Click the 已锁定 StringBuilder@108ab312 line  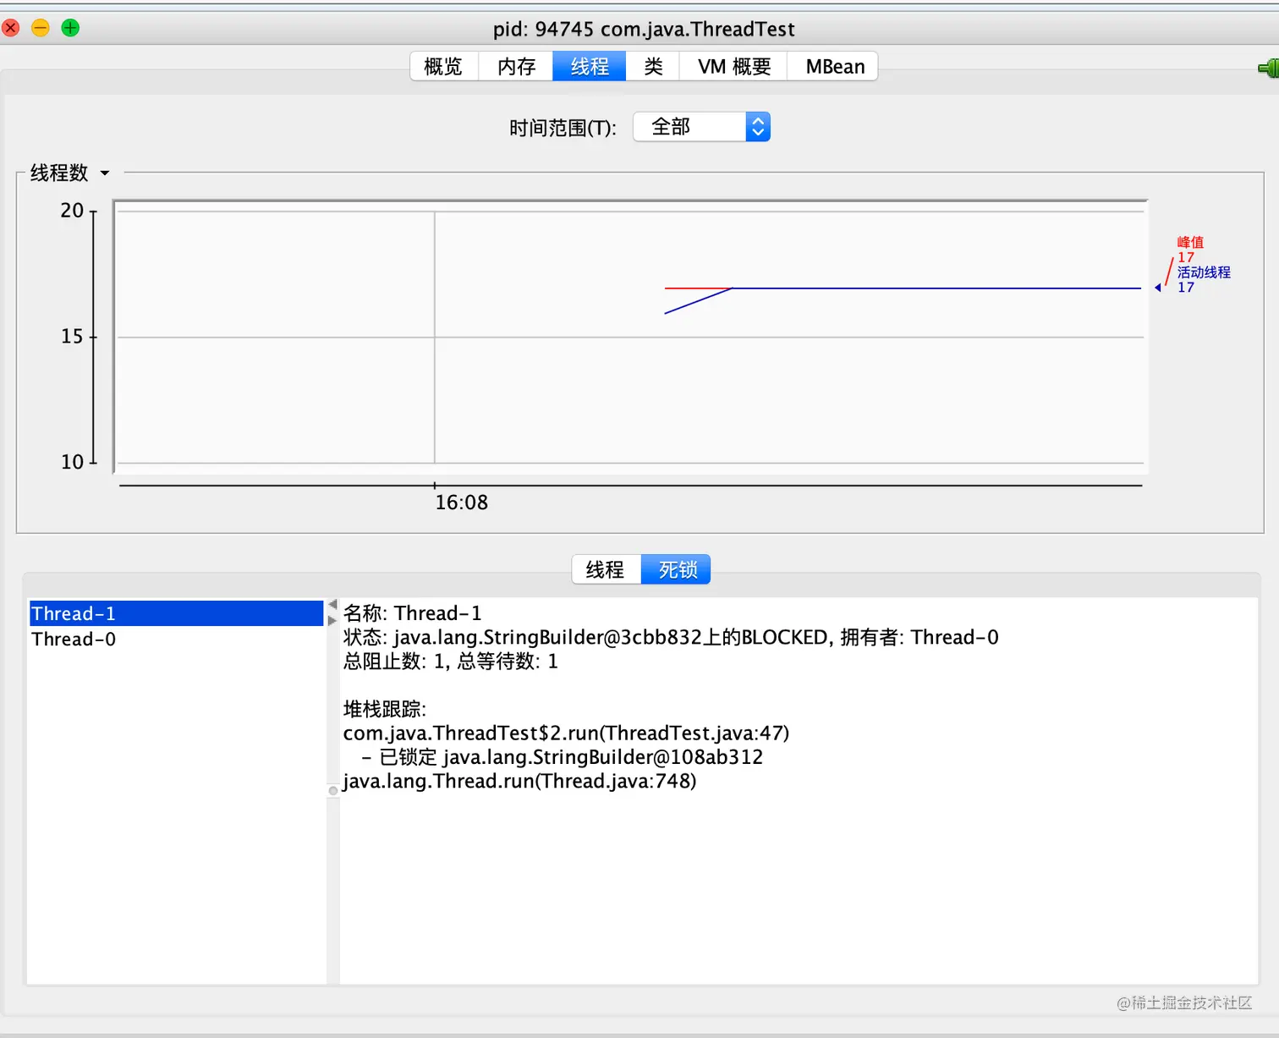coord(562,757)
